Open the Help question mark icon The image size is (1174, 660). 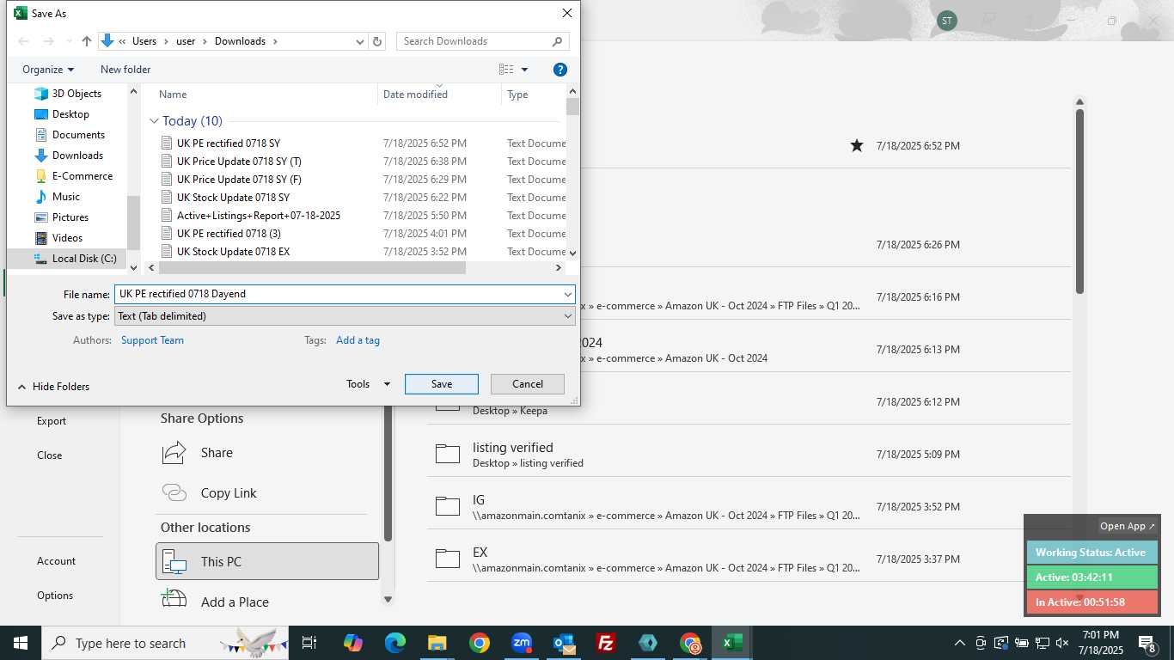point(559,70)
